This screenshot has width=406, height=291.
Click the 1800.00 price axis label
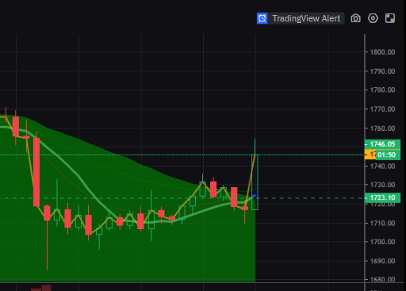[382, 52]
